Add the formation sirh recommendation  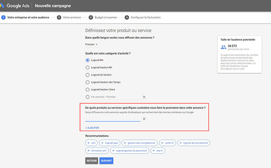tap(97, 151)
